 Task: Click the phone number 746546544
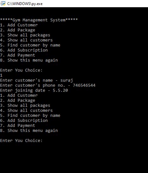pos(84,85)
